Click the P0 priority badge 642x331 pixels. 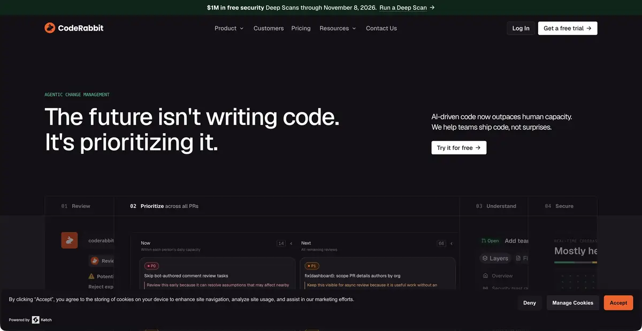pyautogui.click(x=151, y=266)
